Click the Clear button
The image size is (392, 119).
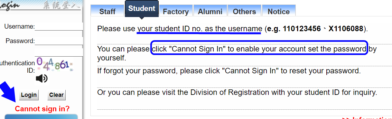[56, 95]
